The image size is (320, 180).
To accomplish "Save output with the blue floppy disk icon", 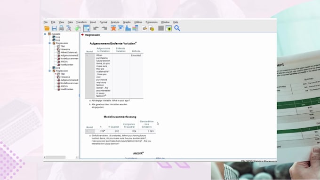I will (54, 28).
